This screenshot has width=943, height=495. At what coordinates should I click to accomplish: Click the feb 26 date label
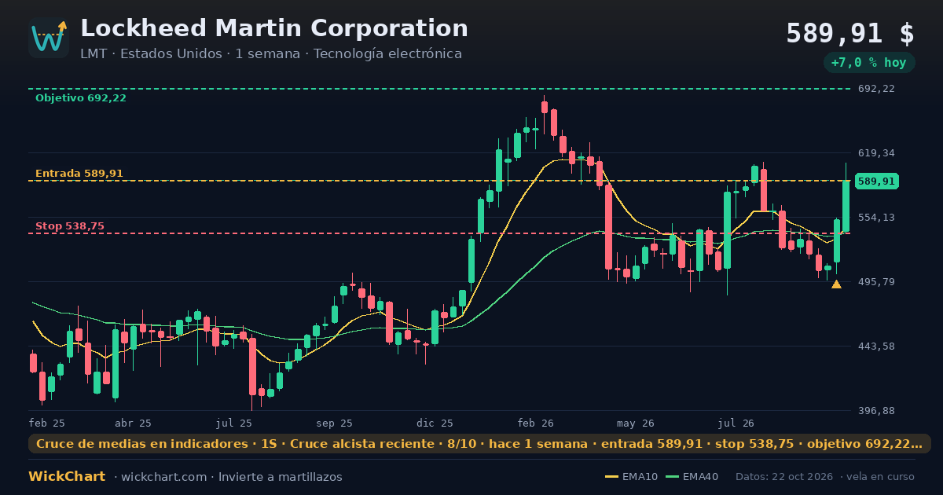pos(536,423)
